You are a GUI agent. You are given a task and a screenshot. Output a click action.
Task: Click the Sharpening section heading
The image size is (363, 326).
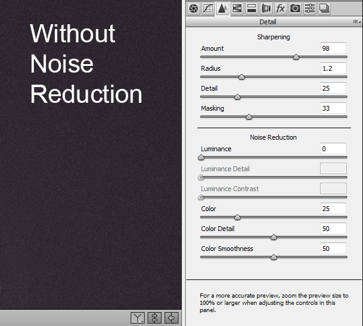tap(273, 37)
